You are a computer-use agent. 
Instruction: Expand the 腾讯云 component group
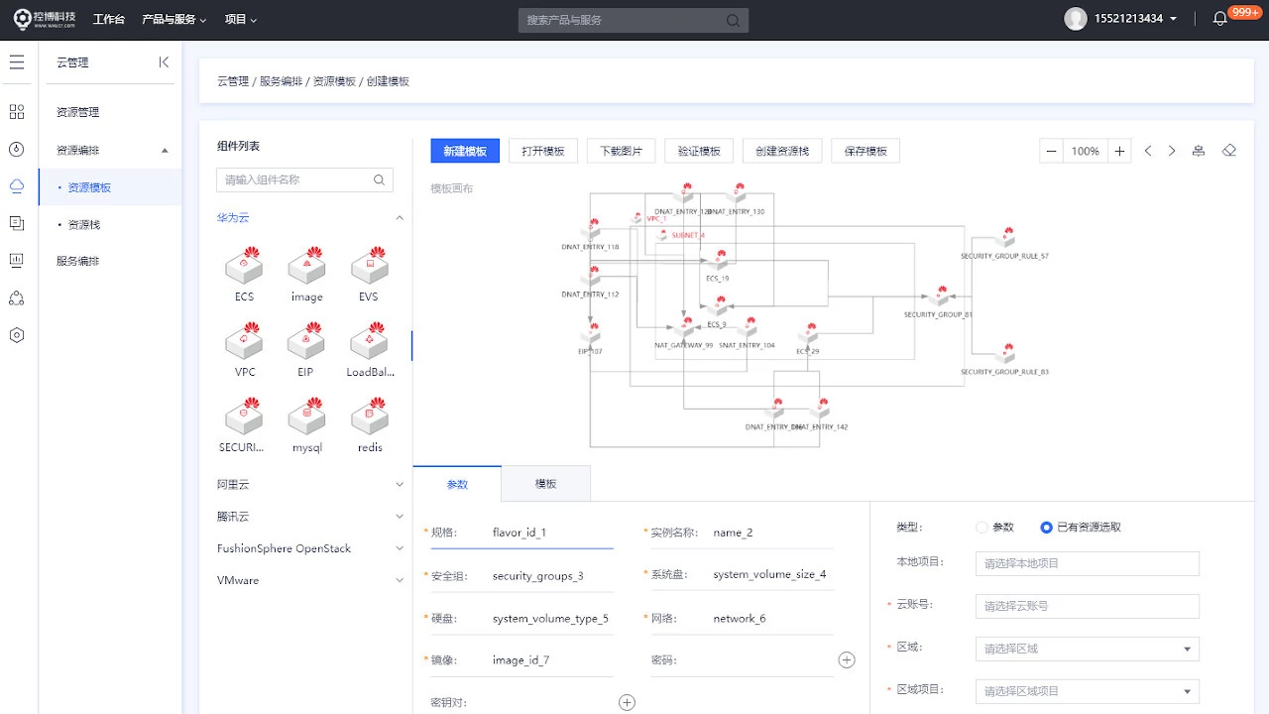(400, 517)
